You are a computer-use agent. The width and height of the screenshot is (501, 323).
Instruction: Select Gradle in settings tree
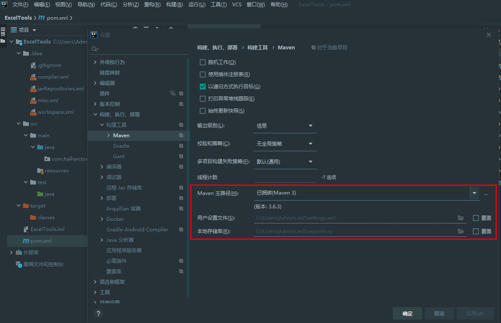pyautogui.click(x=121, y=146)
